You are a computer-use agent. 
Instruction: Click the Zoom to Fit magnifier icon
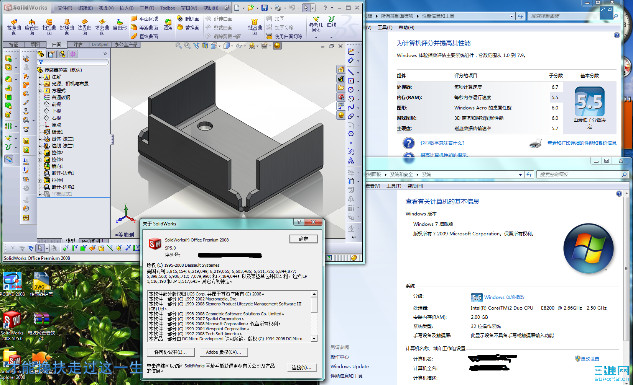tap(179, 46)
